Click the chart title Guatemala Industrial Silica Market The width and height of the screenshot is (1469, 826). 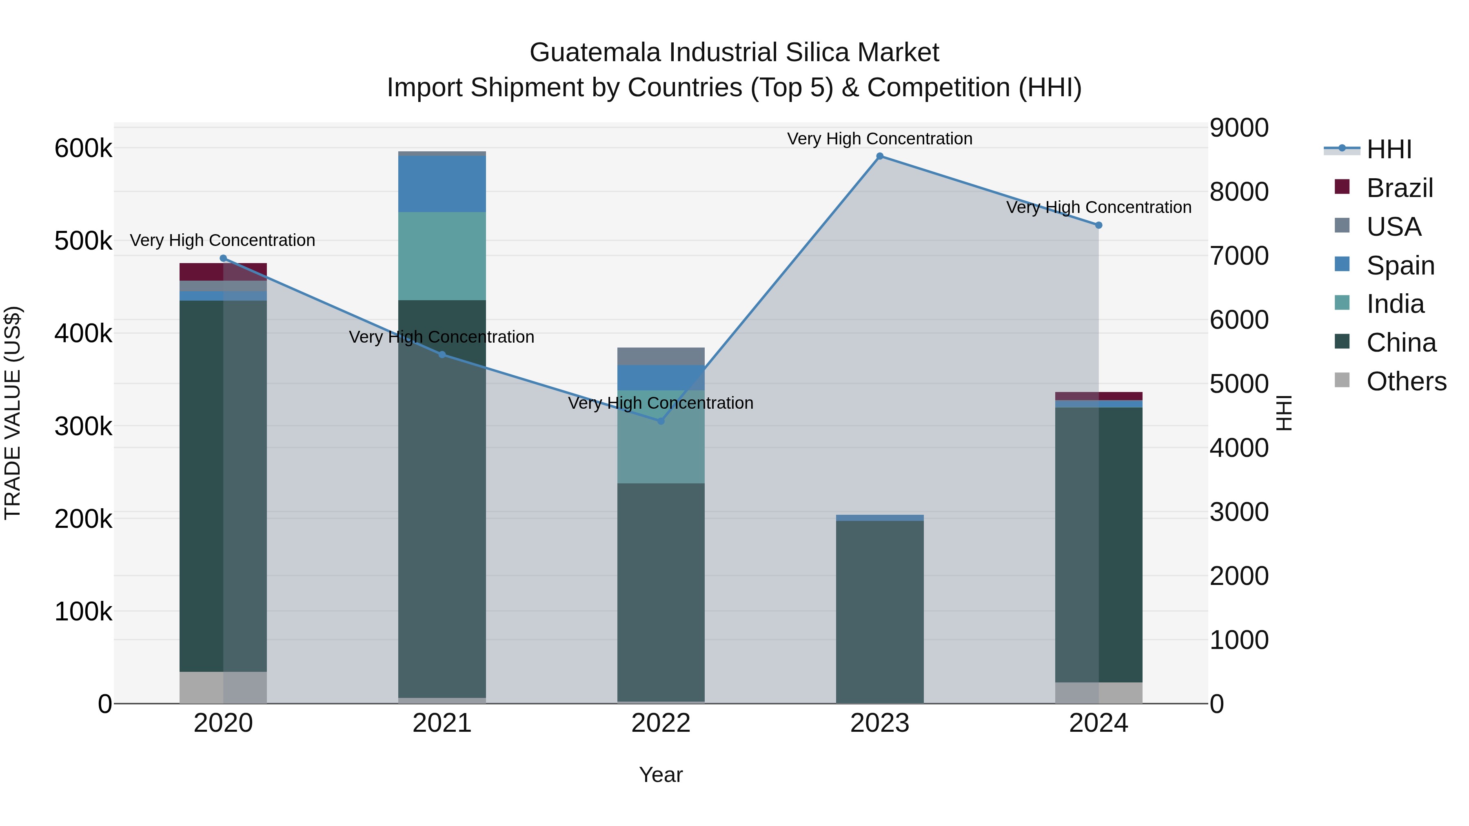coord(734,53)
